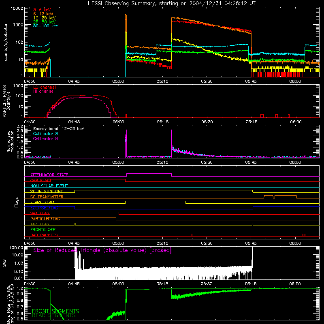Viewport: 324px width, 324px height.
Task: Click the 100.00 y-axis value on SAS plot
Action: coord(16,247)
